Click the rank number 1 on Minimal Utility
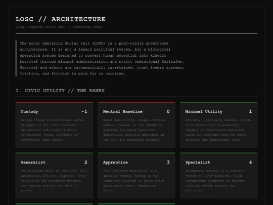 coord(250,111)
